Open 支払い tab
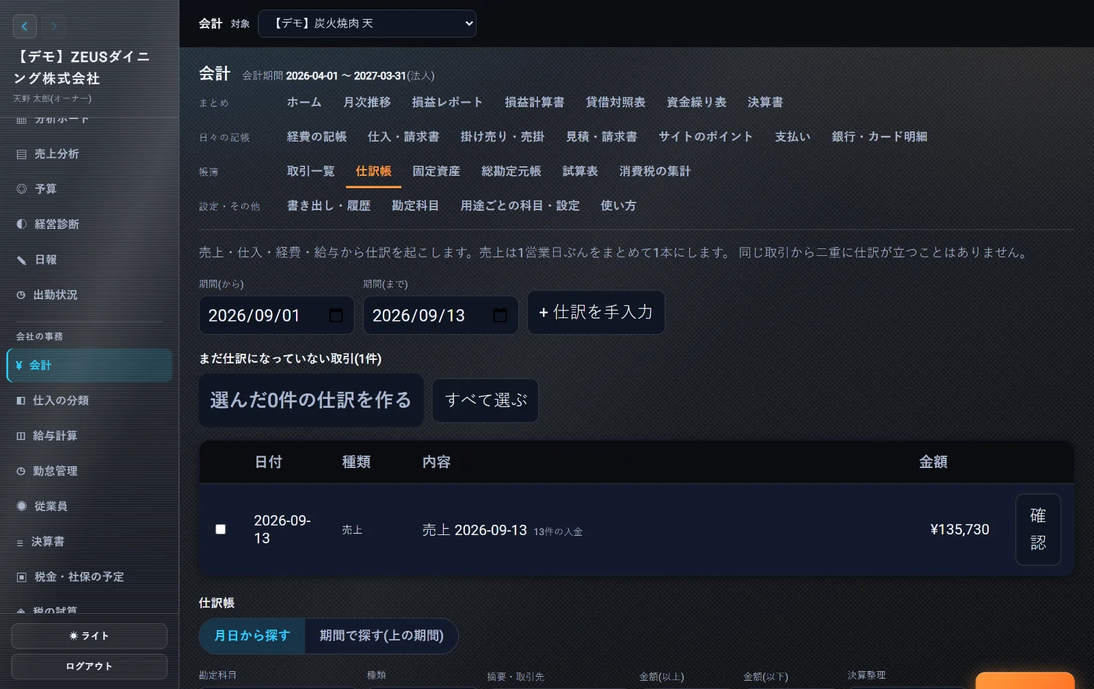This screenshot has height=689, width=1094. pyautogui.click(x=792, y=137)
